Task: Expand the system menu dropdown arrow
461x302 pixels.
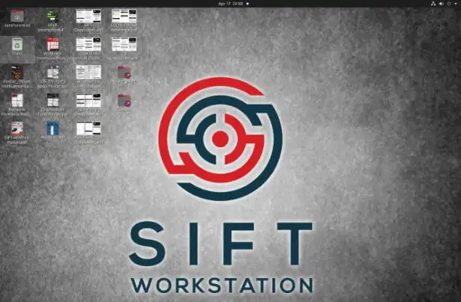Action: coord(456,4)
